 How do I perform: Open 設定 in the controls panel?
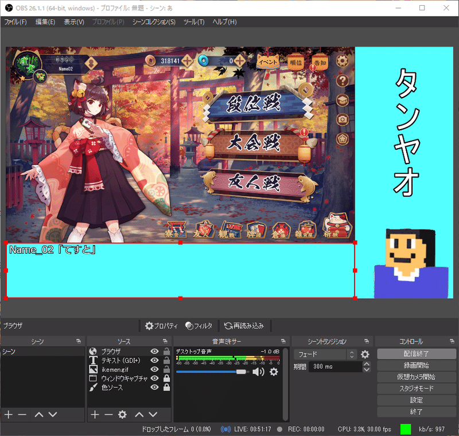tap(417, 400)
